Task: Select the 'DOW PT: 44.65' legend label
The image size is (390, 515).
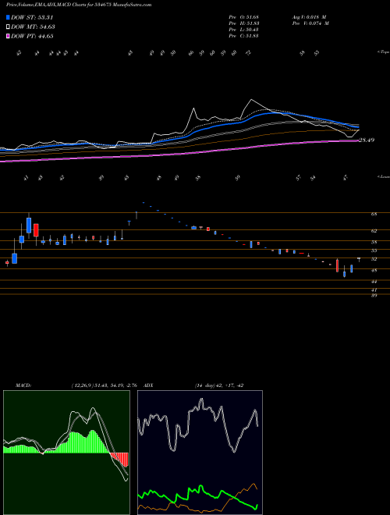Action: [x=32, y=36]
